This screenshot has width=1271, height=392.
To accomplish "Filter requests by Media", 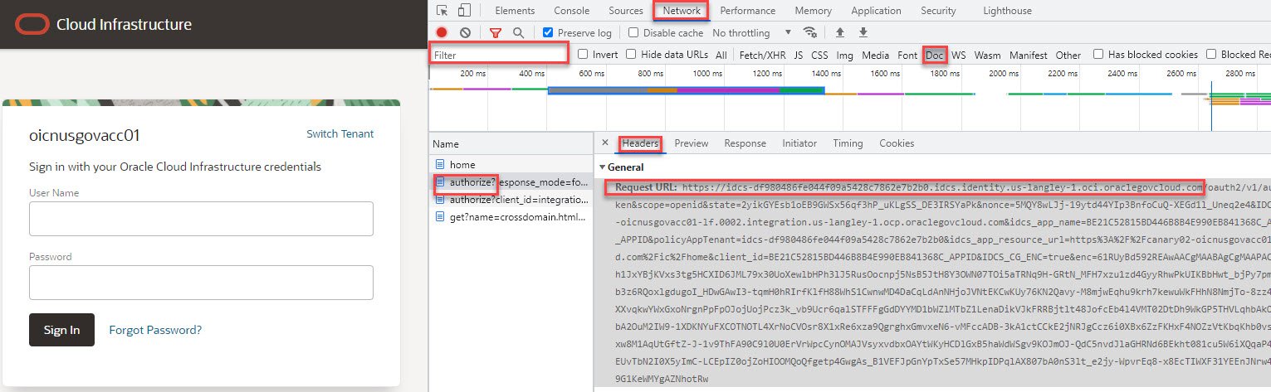I will coord(875,56).
